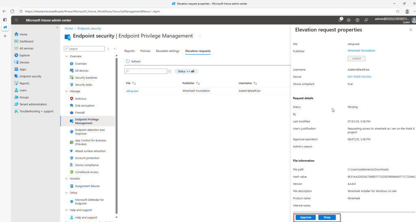This screenshot has height=222, width=416.
Task: Open device ENT-5GDE12KJDVL link
Action: [x=360, y=77]
